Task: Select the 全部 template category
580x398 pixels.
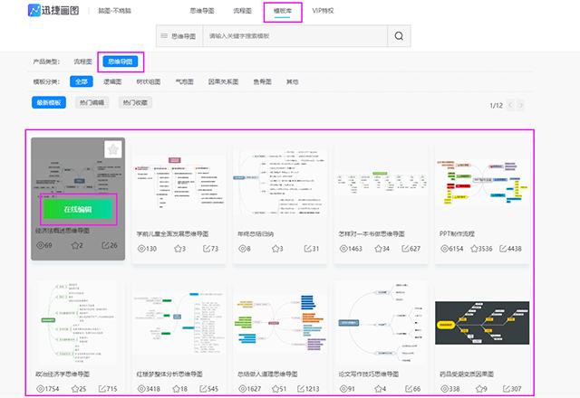Action: 82,81
